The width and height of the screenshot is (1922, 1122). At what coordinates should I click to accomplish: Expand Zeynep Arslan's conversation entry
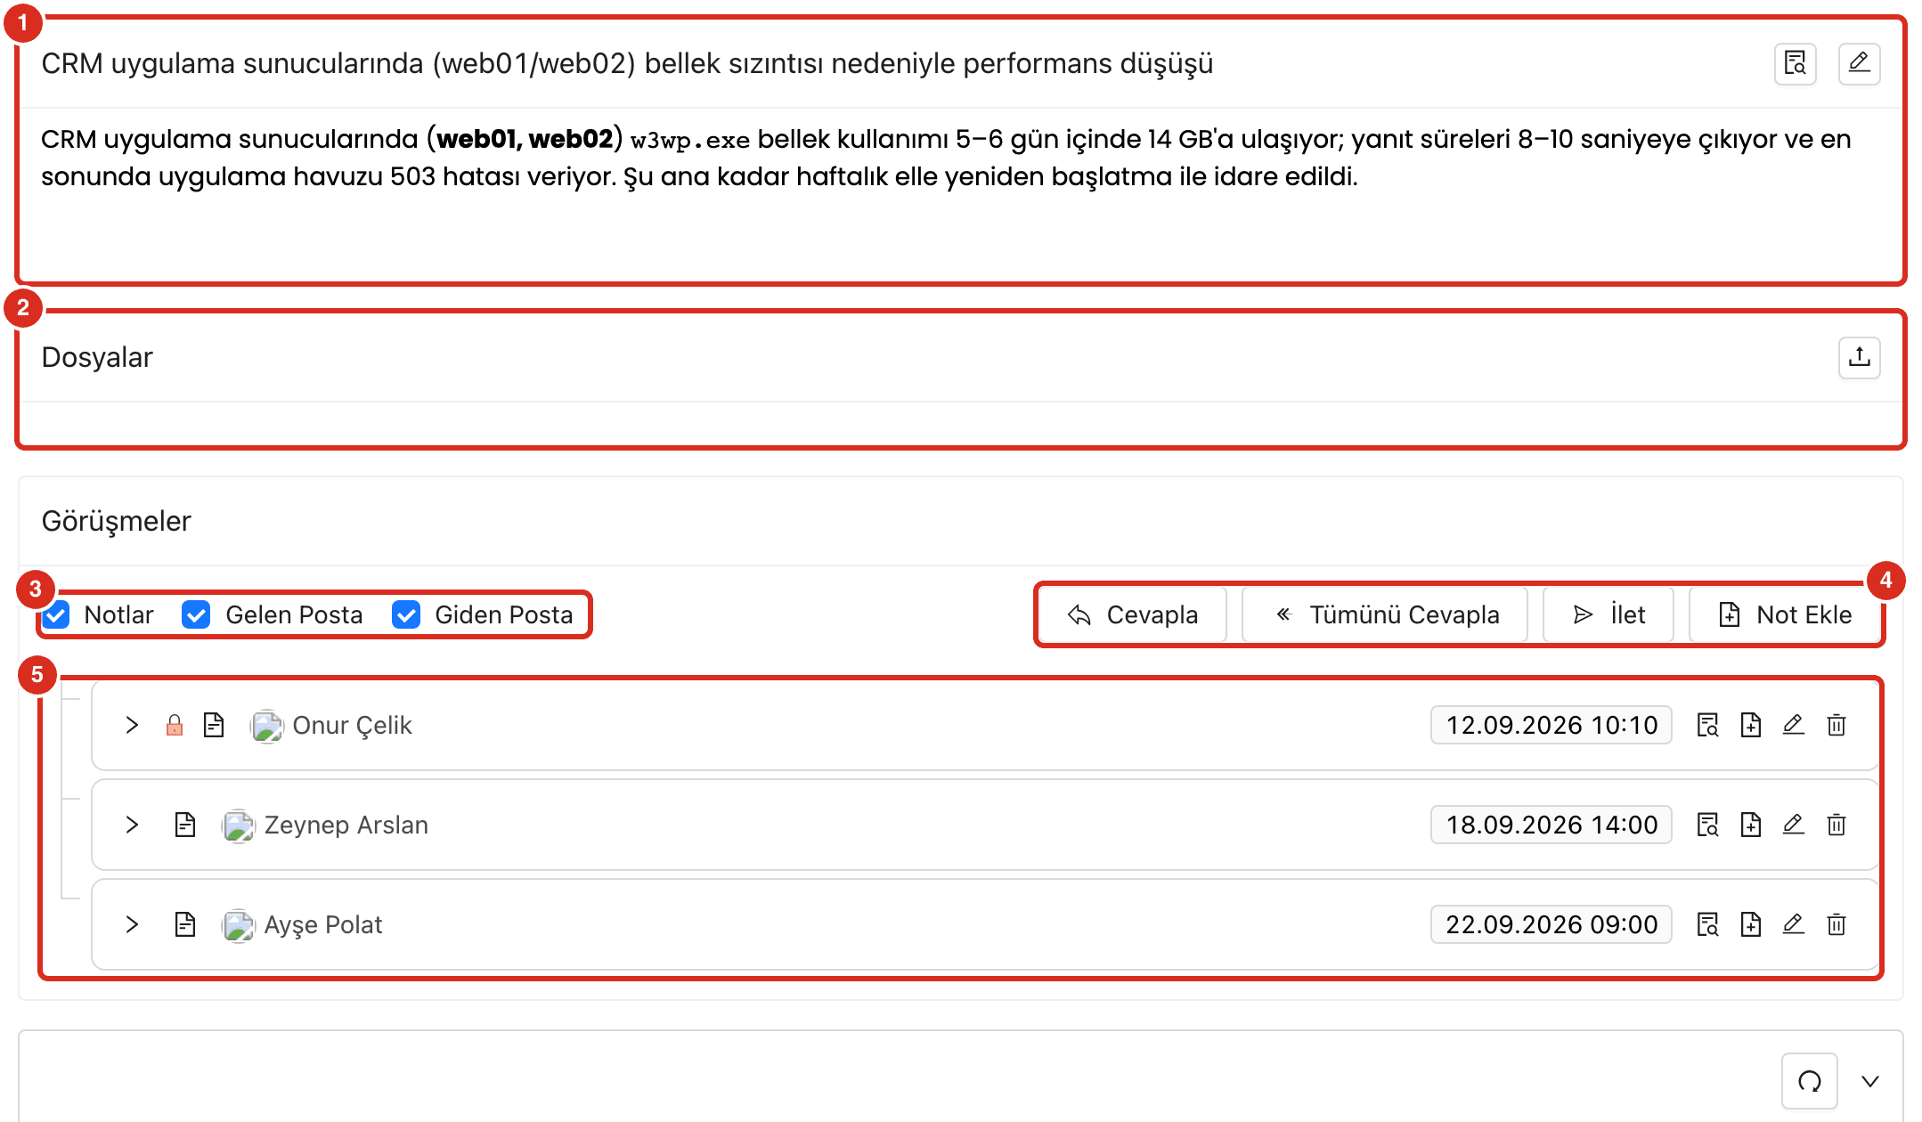(132, 825)
